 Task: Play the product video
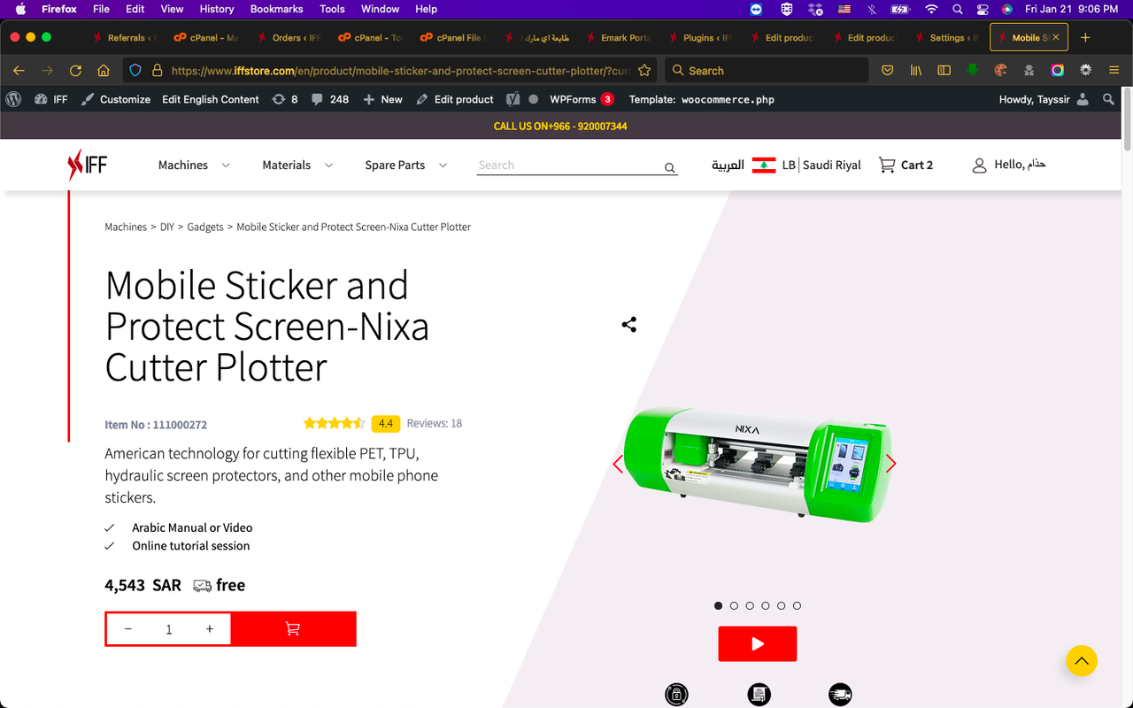[757, 644]
